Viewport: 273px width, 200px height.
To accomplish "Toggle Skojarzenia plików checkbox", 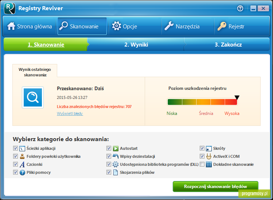I will tap(109, 172).
